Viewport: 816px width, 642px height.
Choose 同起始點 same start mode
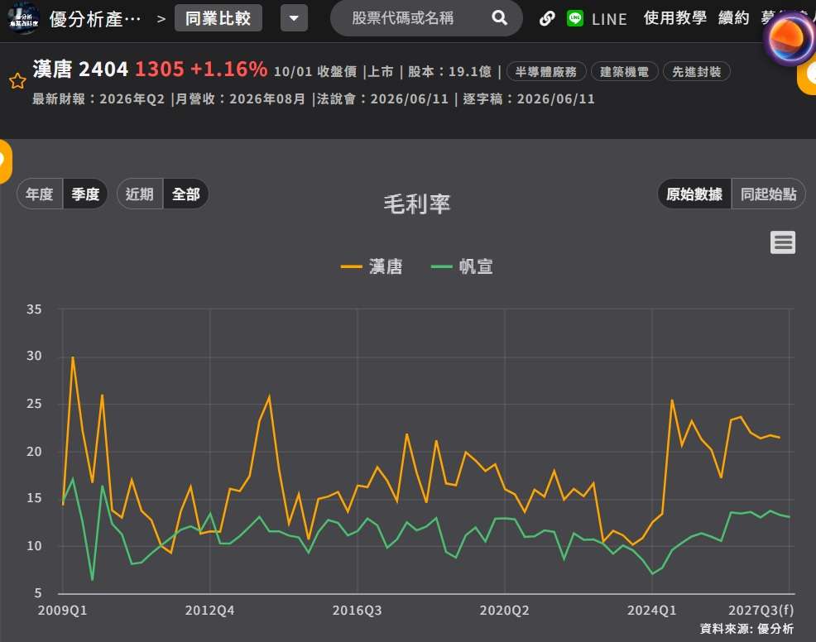pyautogui.click(x=769, y=194)
